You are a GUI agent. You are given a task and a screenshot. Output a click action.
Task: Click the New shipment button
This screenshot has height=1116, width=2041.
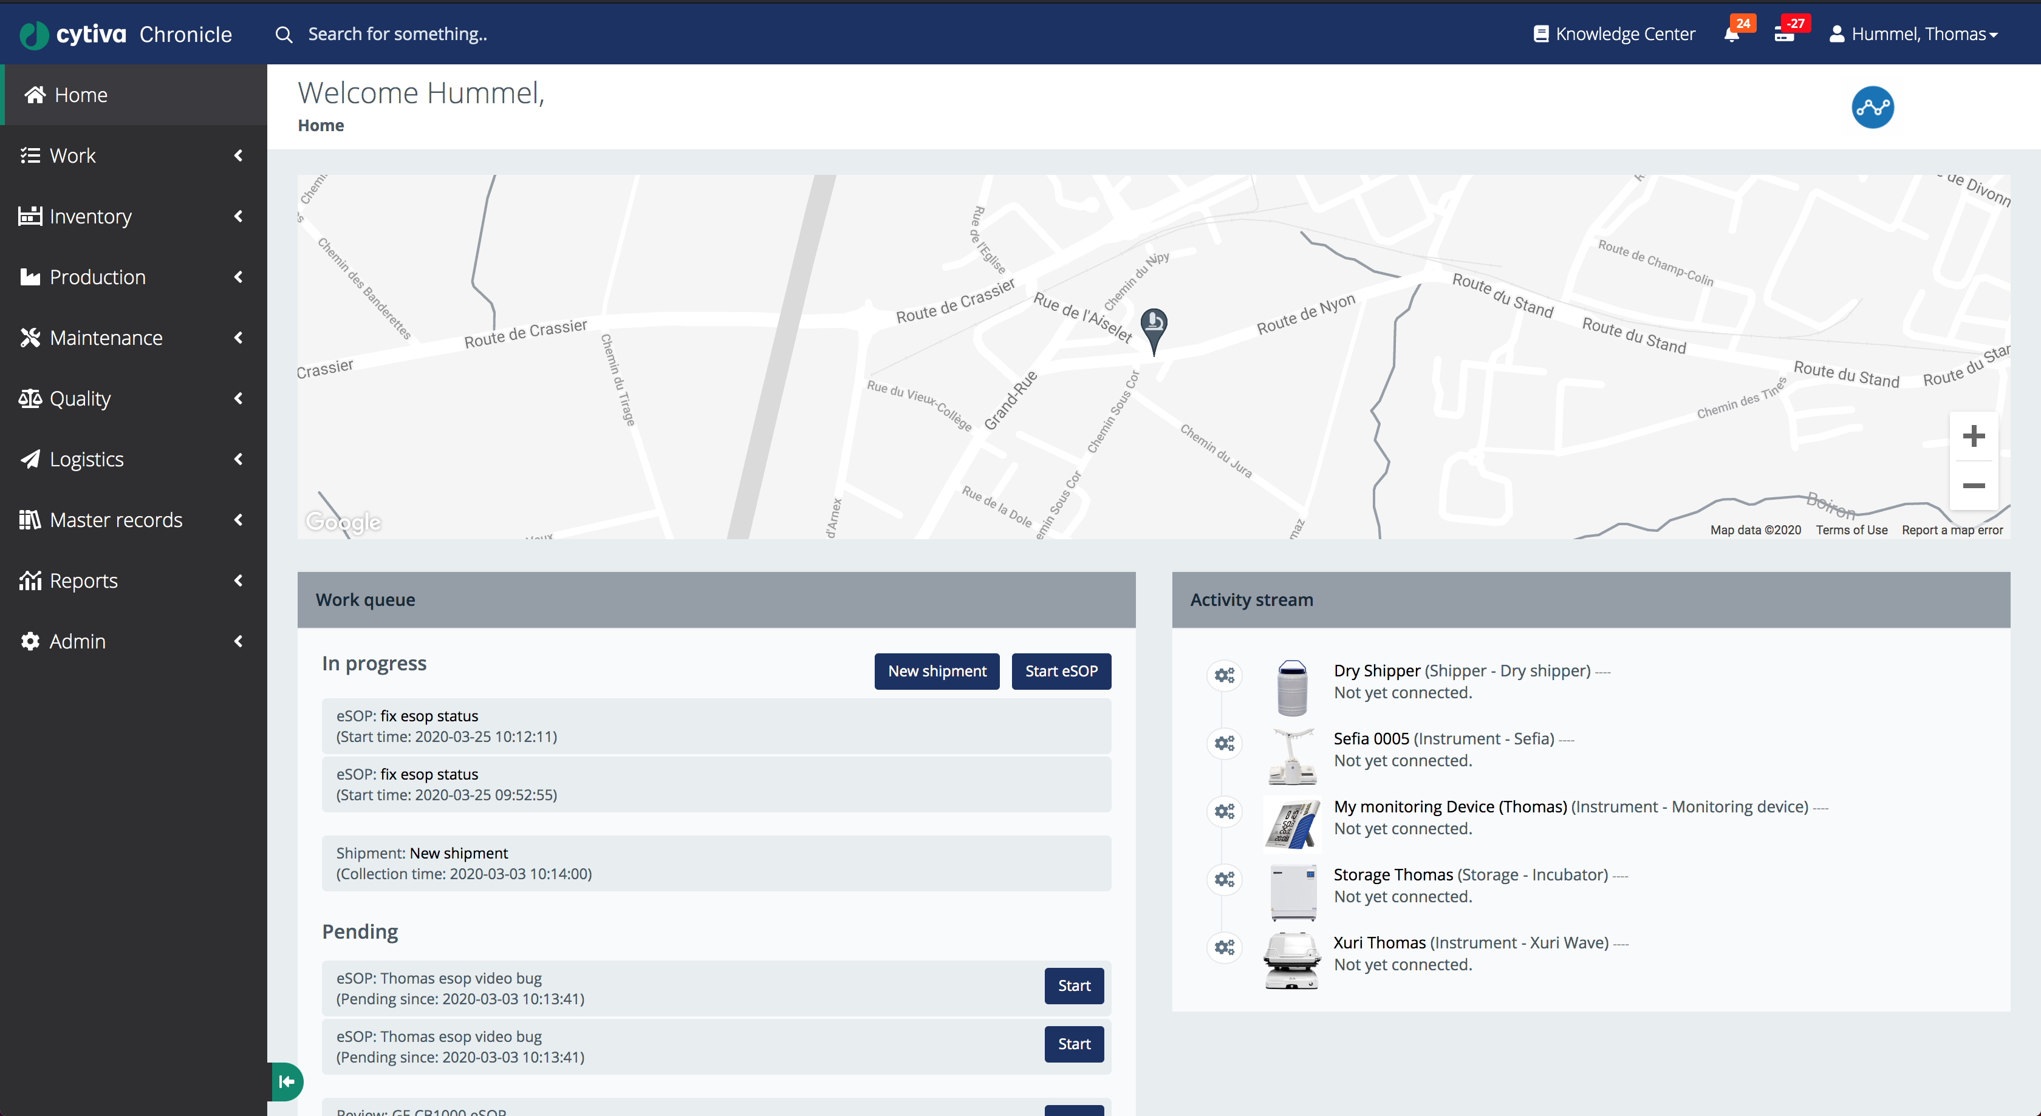[x=937, y=671]
